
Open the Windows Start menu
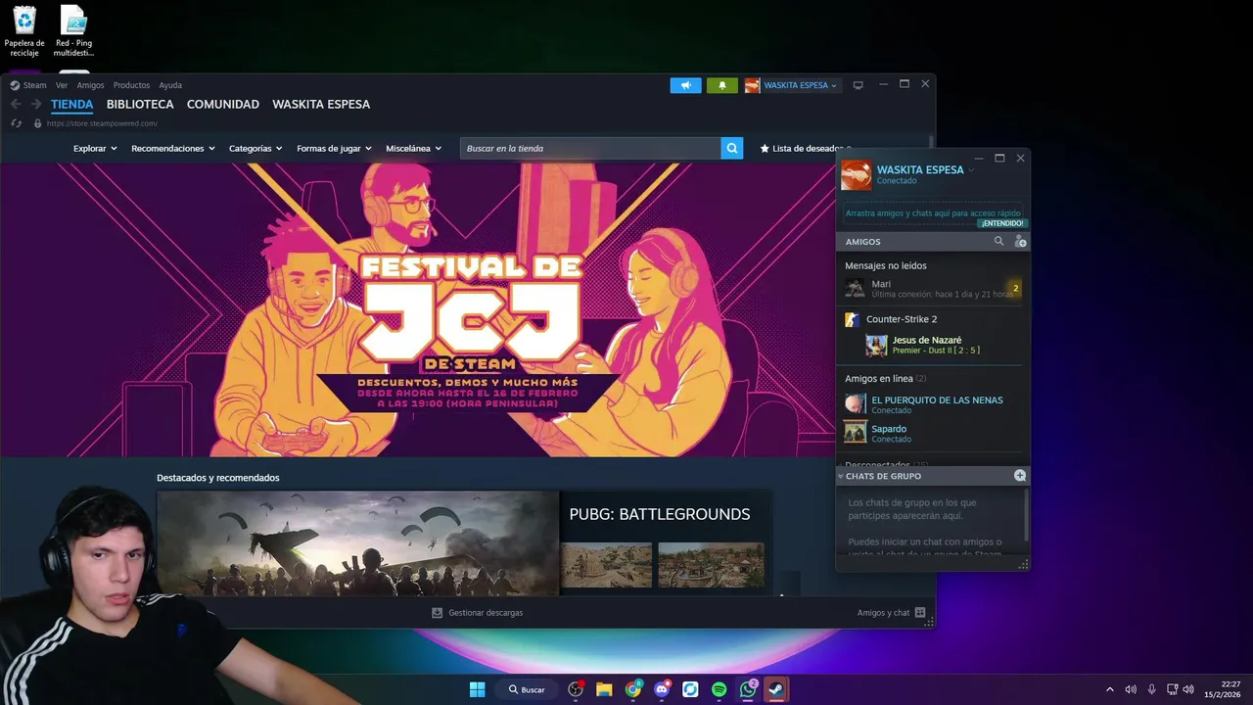[477, 689]
